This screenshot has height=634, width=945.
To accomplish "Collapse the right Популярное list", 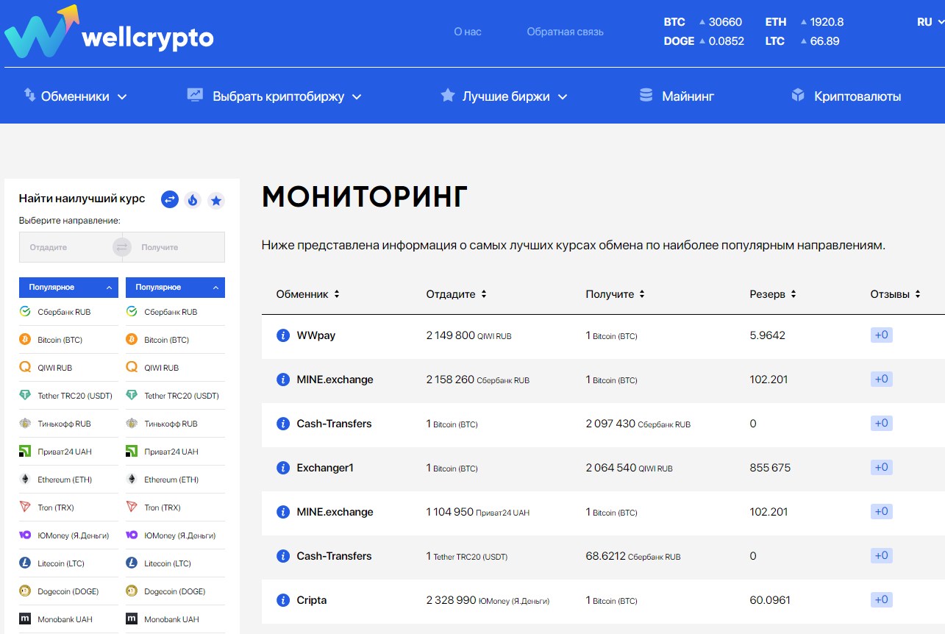I will 175,288.
